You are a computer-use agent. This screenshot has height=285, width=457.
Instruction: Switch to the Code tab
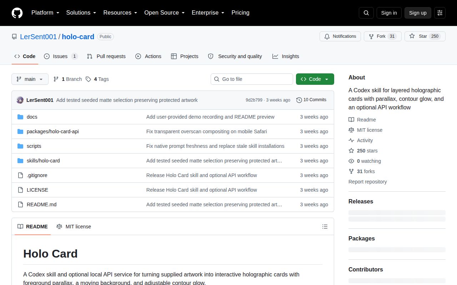25,56
